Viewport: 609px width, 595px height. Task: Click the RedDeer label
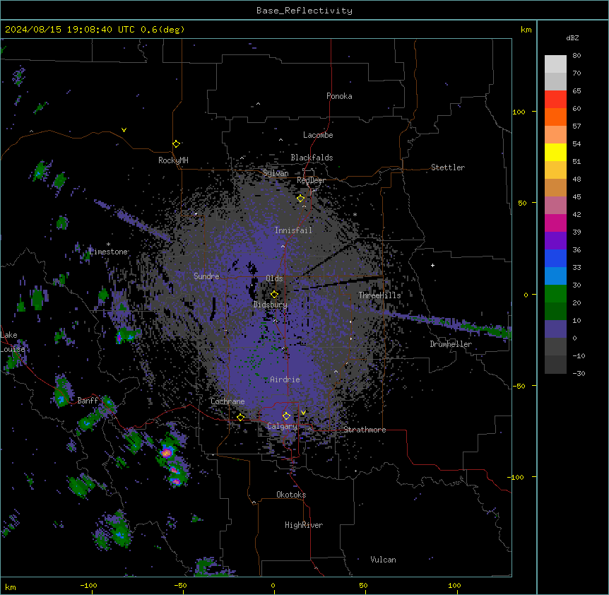point(311,180)
